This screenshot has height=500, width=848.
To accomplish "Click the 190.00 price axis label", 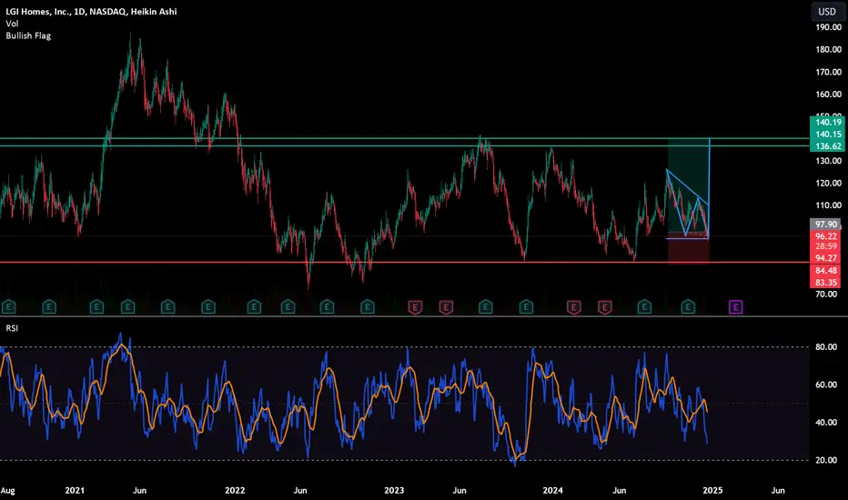I will point(829,27).
